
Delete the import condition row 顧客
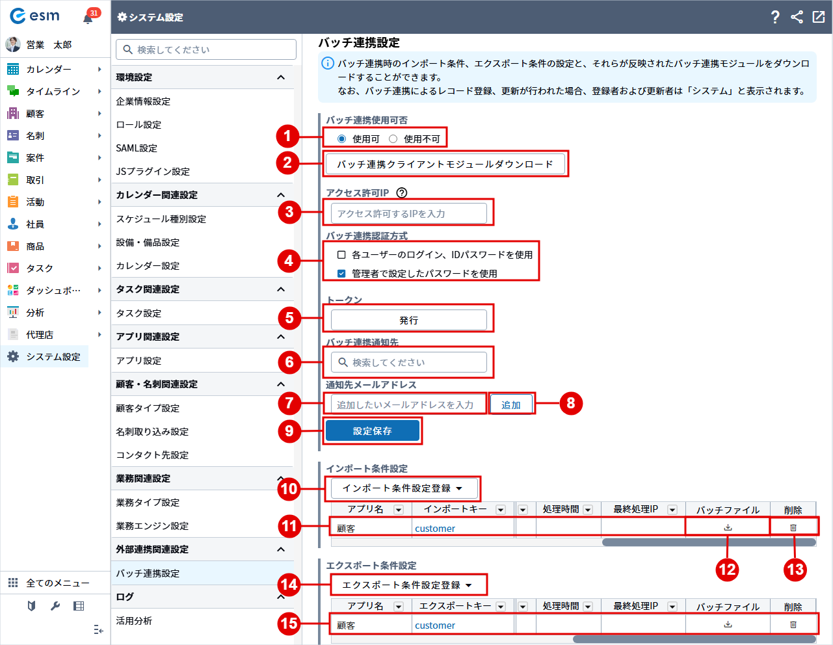point(793,527)
